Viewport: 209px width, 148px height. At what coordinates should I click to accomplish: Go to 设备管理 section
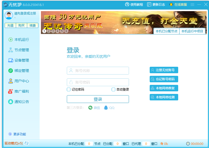point(19,60)
